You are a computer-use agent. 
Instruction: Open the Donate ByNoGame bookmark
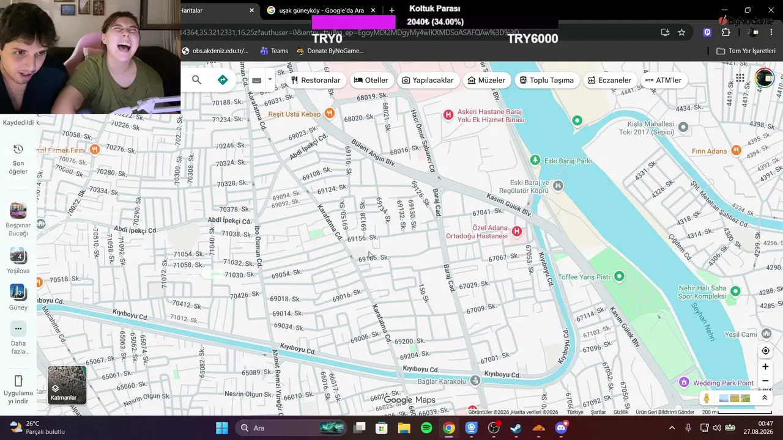pos(330,51)
